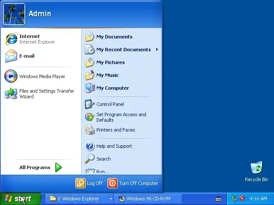This screenshot has height=205, width=274.
Task: Click the Turn Off Computer text
Action: click(x=139, y=183)
